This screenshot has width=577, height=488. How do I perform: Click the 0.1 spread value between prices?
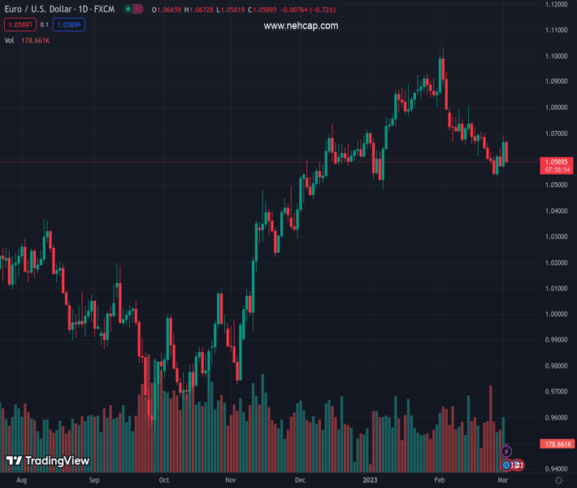44,24
